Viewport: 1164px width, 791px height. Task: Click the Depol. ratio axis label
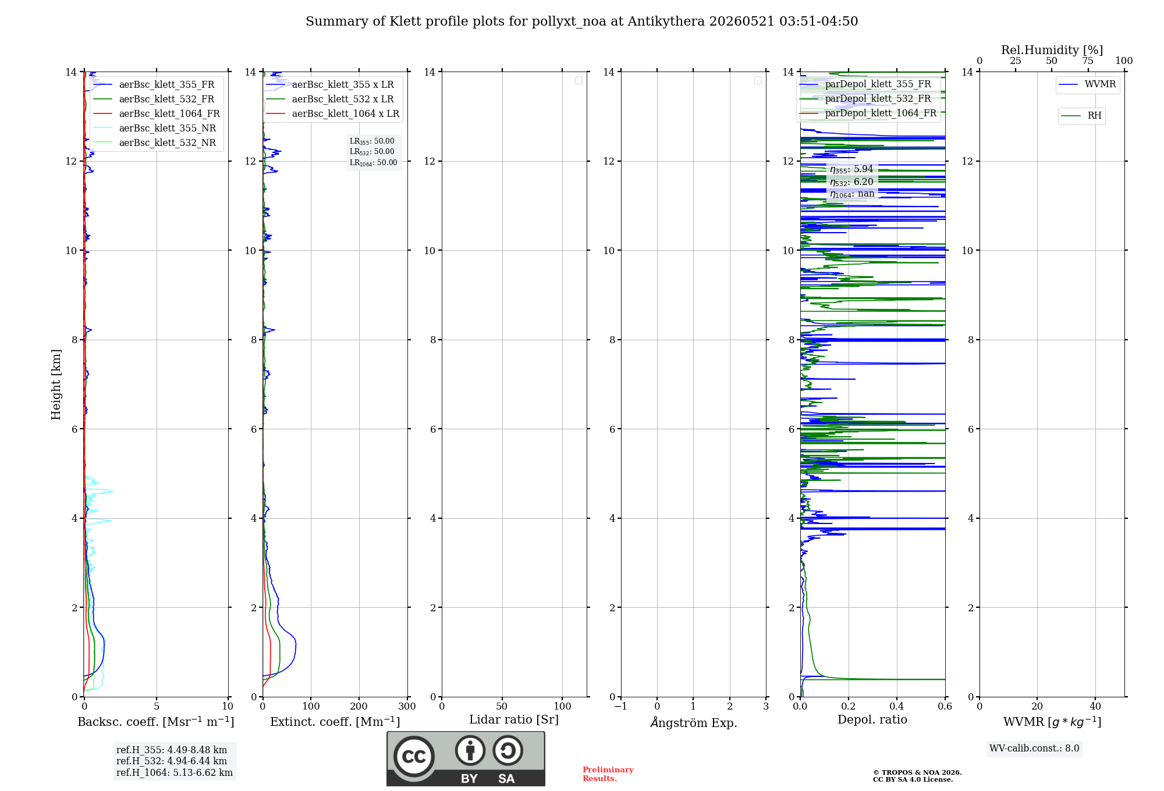point(872,720)
